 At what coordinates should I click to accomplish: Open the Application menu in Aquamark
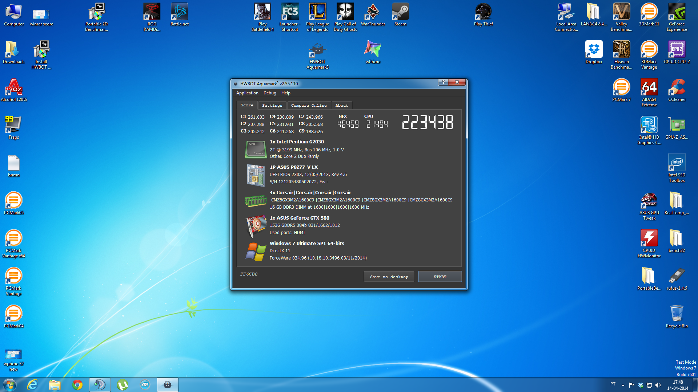pyautogui.click(x=247, y=93)
